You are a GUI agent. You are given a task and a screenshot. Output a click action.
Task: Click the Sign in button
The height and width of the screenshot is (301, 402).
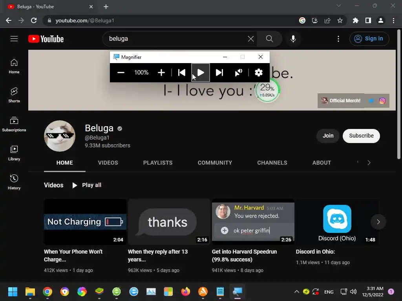click(x=369, y=39)
